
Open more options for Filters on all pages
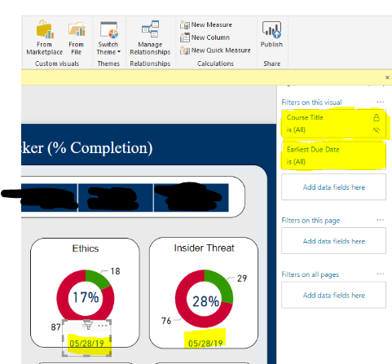click(x=381, y=274)
